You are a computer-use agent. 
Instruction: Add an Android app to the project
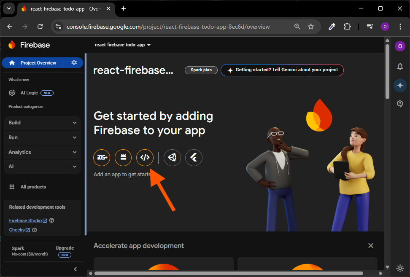point(123,158)
